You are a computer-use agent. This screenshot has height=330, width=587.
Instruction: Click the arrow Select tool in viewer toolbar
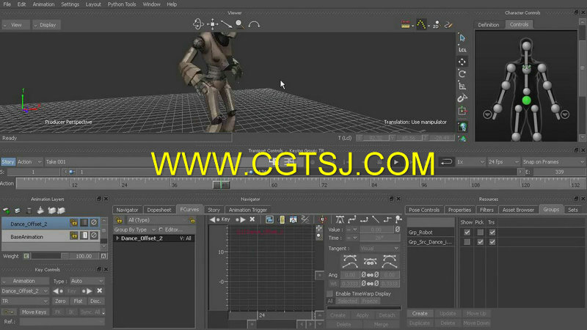click(x=462, y=38)
